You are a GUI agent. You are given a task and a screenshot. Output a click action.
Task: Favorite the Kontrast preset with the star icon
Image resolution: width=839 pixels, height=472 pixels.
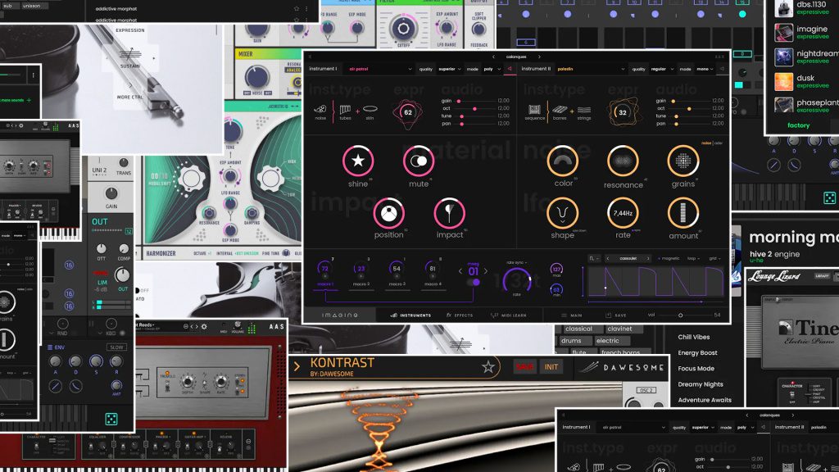coord(488,367)
